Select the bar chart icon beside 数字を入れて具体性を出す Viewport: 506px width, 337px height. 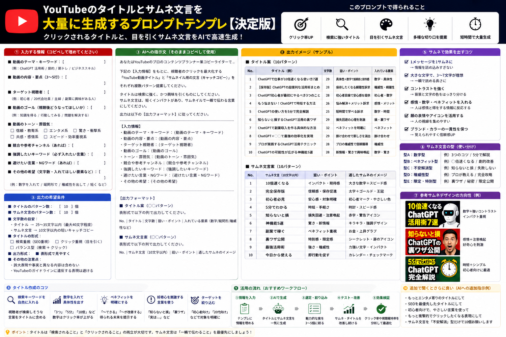coord(57,299)
